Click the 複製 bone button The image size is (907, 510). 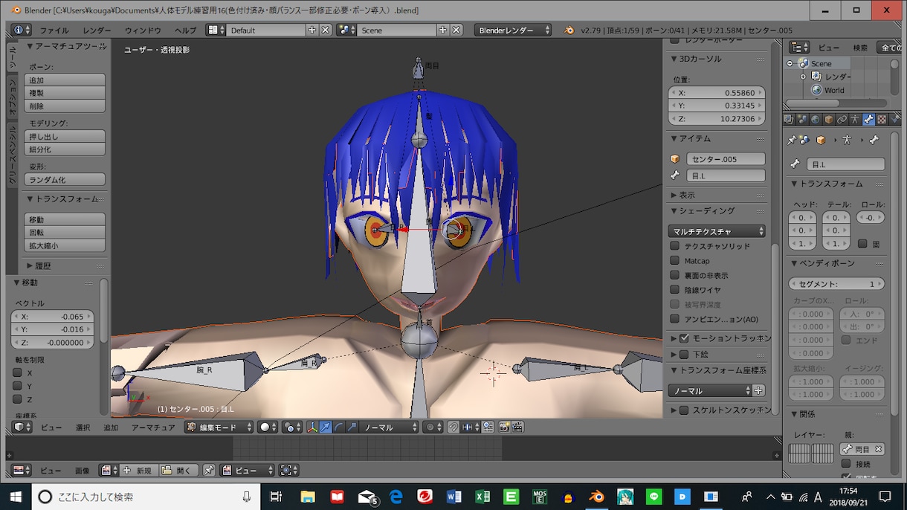(x=65, y=93)
